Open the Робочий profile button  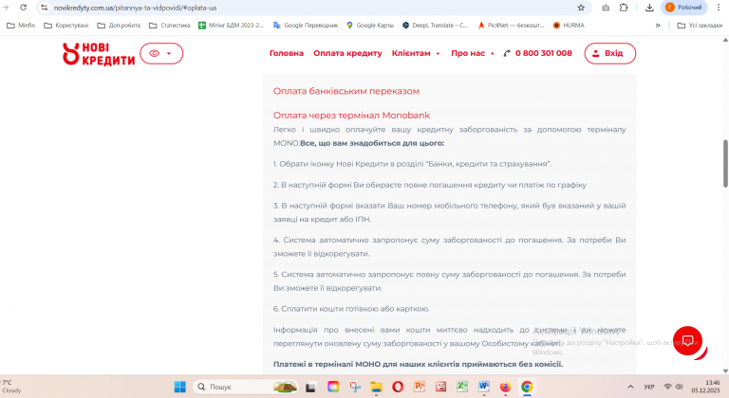tap(683, 8)
